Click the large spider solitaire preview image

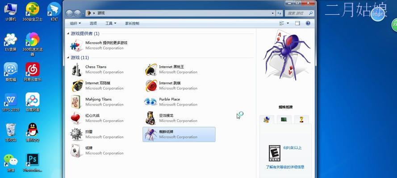(x=286, y=55)
